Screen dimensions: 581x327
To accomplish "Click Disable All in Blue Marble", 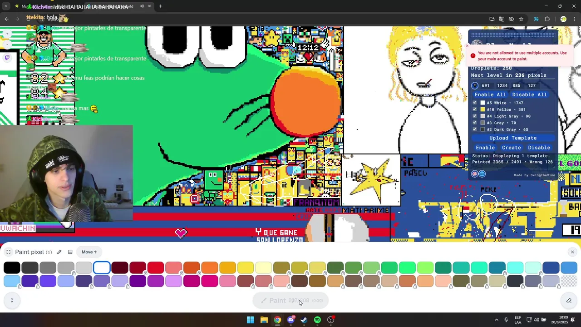I will pos(529,94).
